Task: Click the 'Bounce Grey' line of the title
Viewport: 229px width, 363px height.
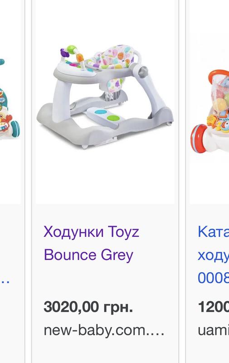Action: pyautogui.click(x=88, y=255)
